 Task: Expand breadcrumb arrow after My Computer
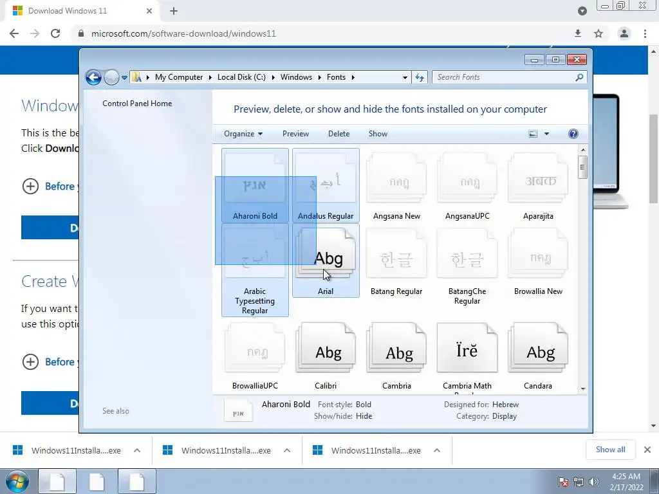(x=210, y=77)
